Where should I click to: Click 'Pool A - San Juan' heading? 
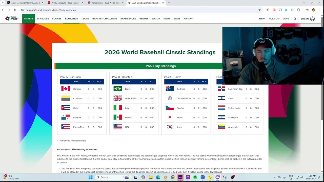click(70, 77)
